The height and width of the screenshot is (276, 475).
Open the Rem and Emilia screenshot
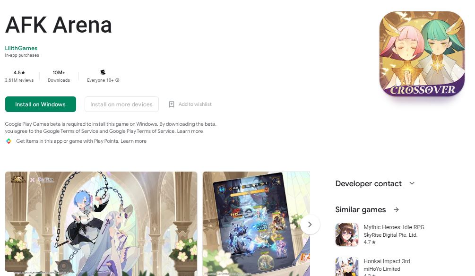101,224
